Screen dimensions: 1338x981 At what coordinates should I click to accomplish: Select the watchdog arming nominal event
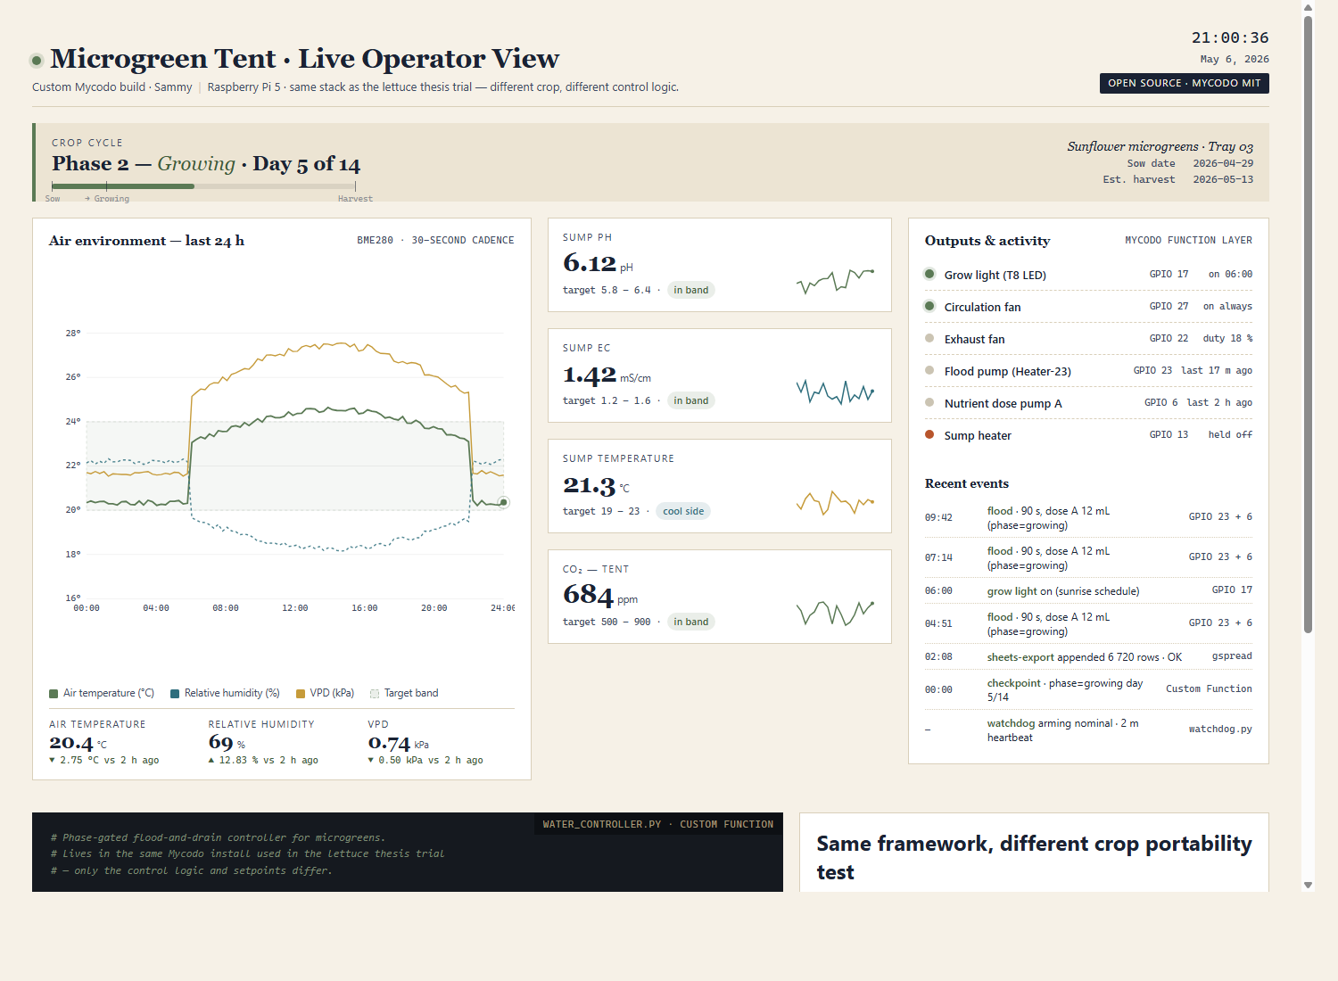click(x=1088, y=730)
